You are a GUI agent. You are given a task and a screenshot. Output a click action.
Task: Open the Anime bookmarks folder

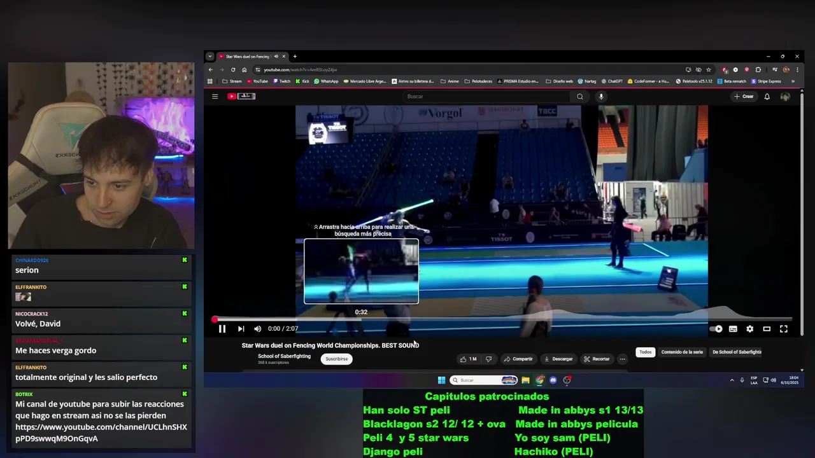(x=450, y=81)
